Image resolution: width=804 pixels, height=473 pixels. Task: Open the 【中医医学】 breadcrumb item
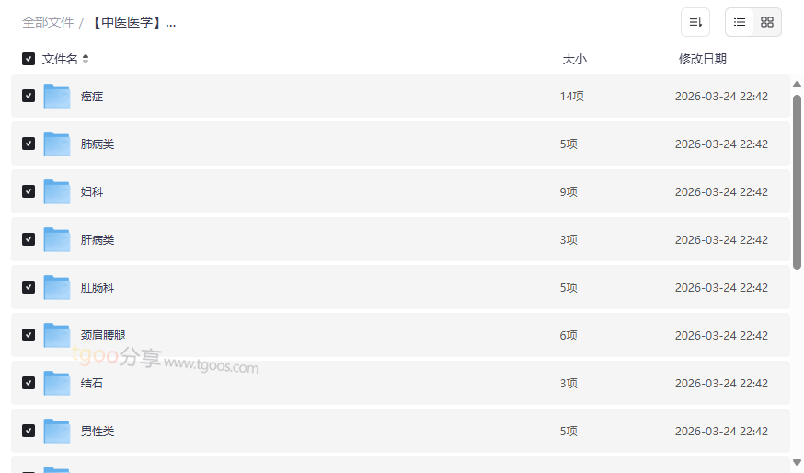coord(133,22)
